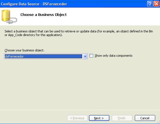Click the resize grip in the dialog corner

pyautogui.click(x=158, y=122)
